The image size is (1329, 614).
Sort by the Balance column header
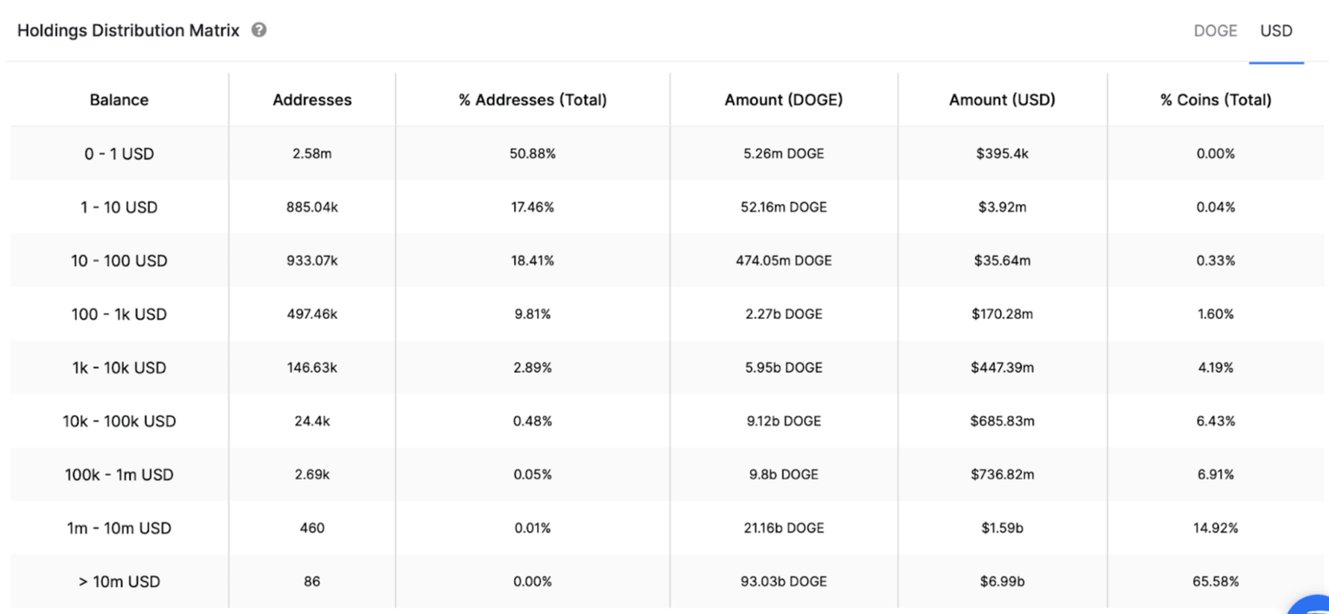coord(119,99)
